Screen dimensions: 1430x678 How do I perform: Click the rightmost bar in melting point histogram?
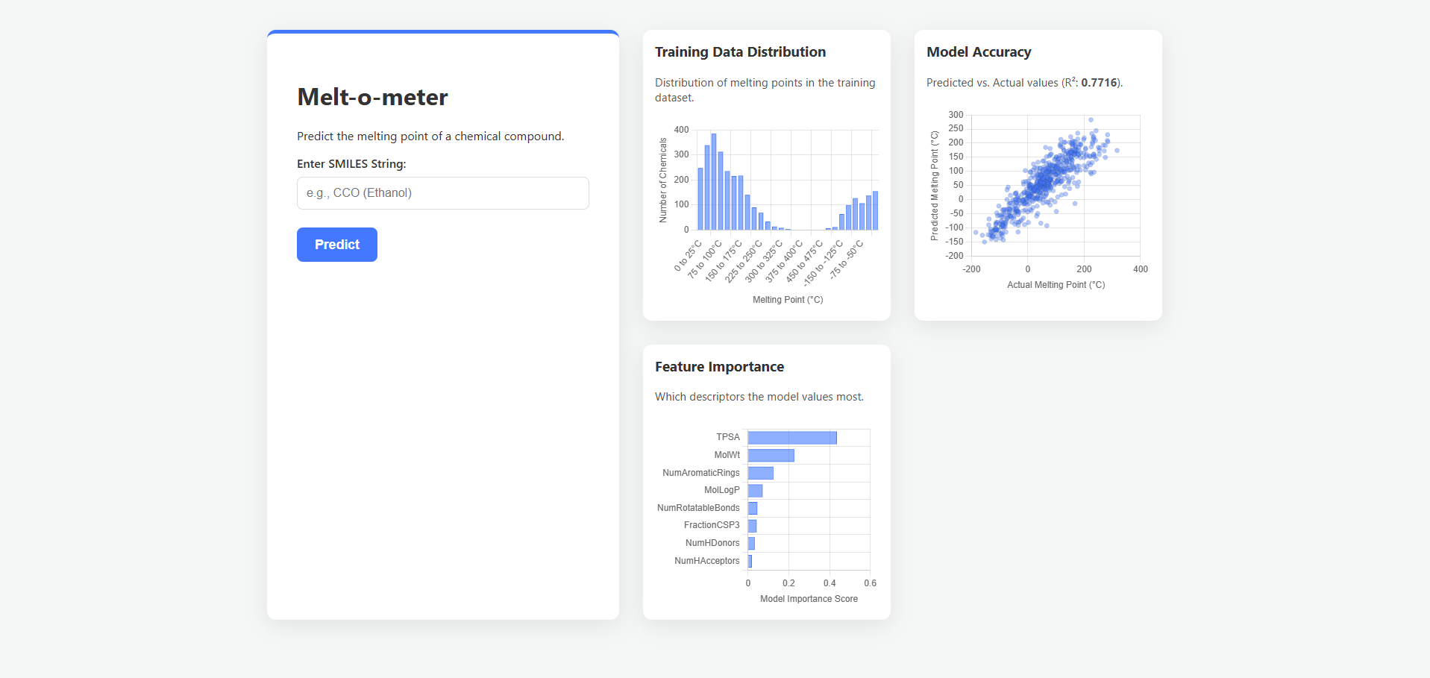(x=875, y=211)
